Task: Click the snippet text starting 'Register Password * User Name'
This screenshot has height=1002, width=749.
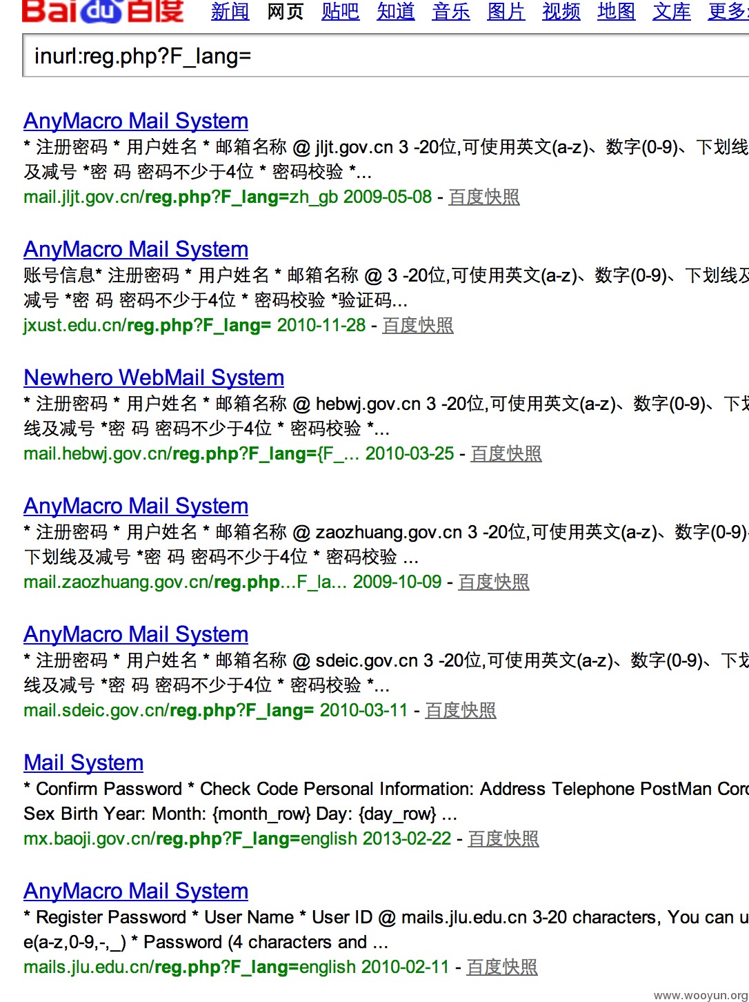Action: [x=386, y=930]
